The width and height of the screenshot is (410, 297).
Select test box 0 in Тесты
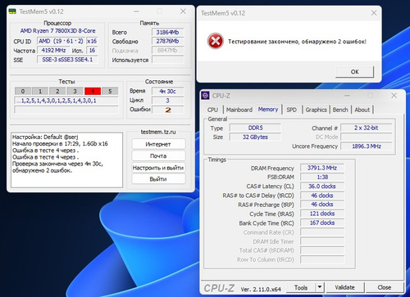(23, 91)
